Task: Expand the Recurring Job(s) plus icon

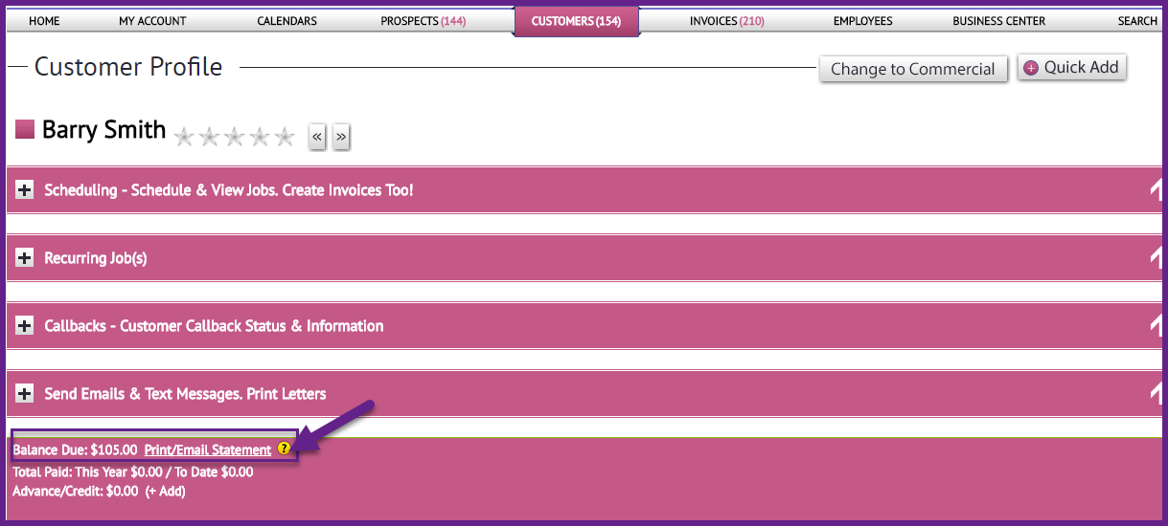Action: tap(25, 258)
